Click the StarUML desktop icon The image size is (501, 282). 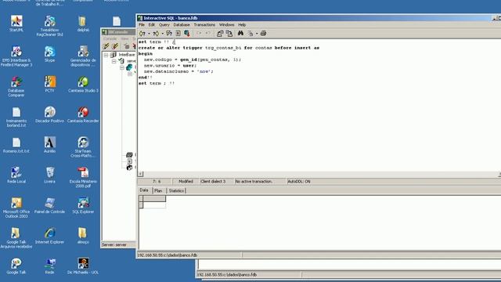[x=16, y=23]
